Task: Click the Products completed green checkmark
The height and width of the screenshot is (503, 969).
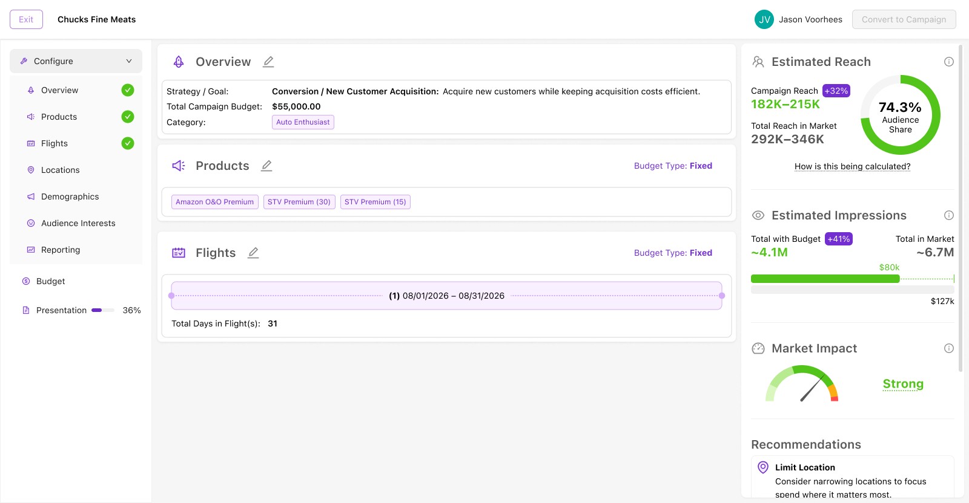Action: [x=128, y=117]
